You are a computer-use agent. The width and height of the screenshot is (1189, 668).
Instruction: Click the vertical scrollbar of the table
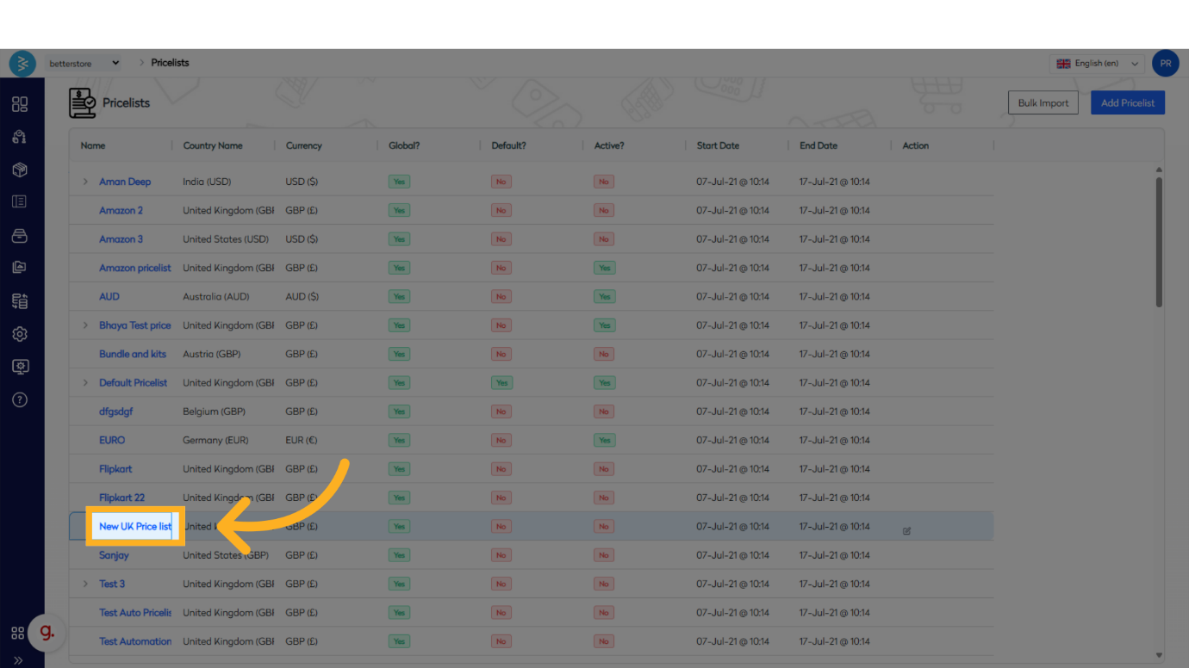tap(1159, 241)
